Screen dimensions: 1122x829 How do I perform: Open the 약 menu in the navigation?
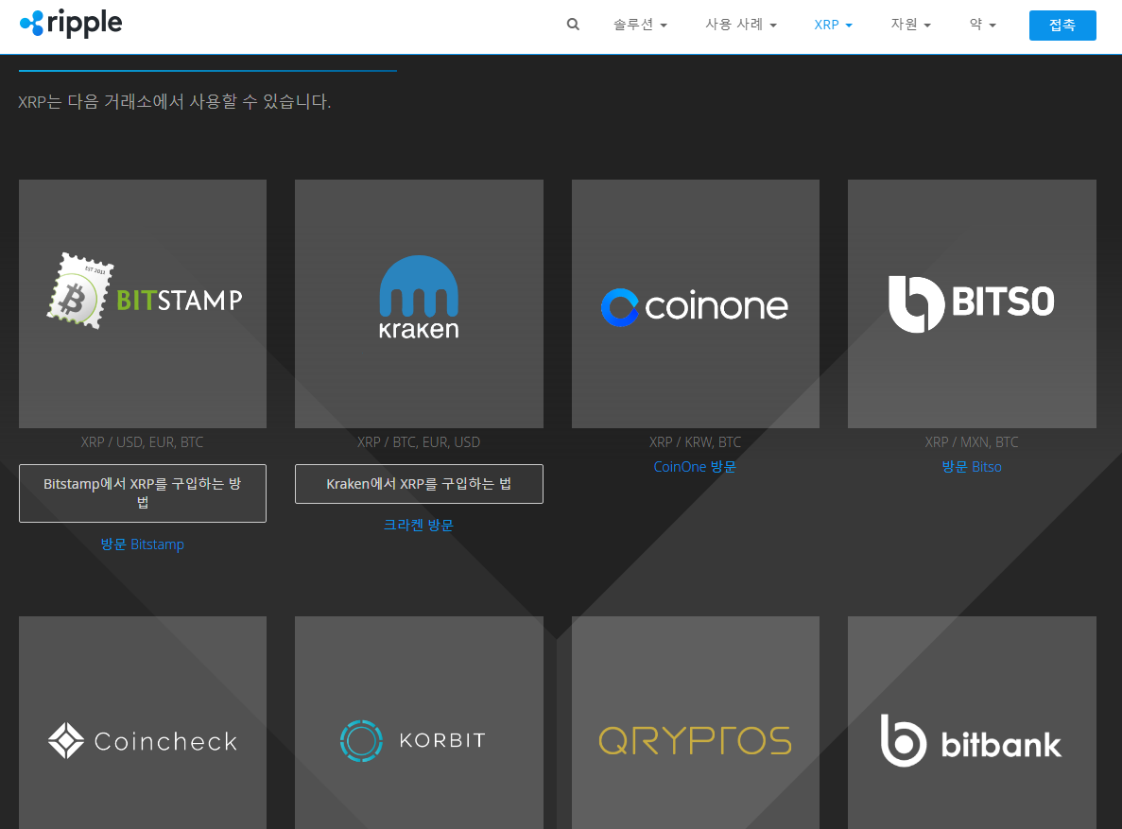tap(981, 25)
